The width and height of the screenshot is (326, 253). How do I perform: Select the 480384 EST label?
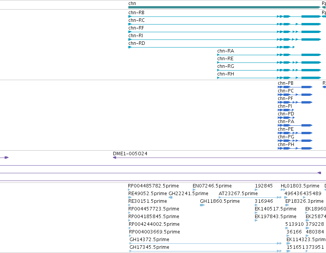(x=315, y=232)
